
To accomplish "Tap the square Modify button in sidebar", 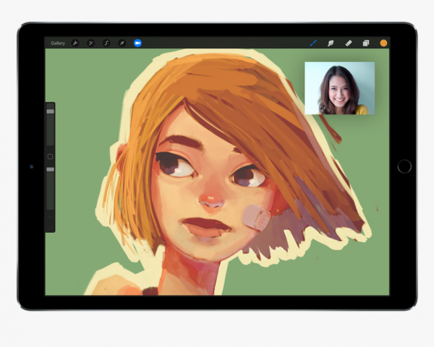I will click(50, 156).
